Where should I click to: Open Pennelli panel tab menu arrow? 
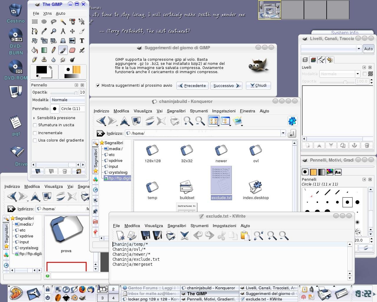click(364, 179)
